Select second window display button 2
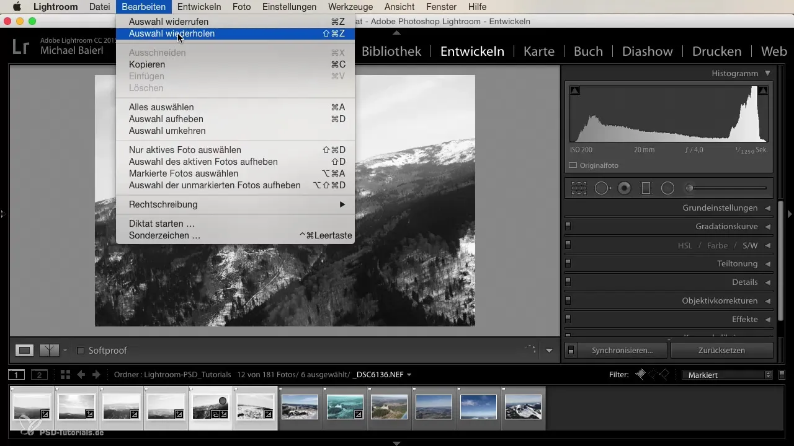This screenshot has height=446, width=794. click(x=40, y=375)
